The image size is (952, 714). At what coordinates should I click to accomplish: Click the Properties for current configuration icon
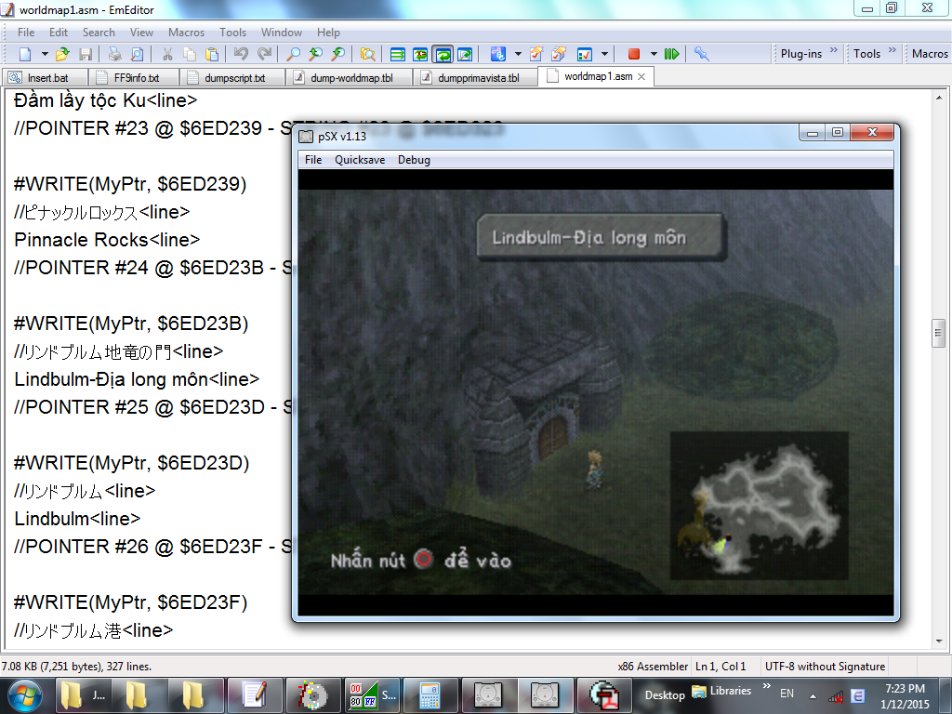536,54
